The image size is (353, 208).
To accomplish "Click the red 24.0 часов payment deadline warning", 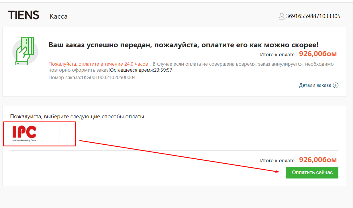I will 98,64.
